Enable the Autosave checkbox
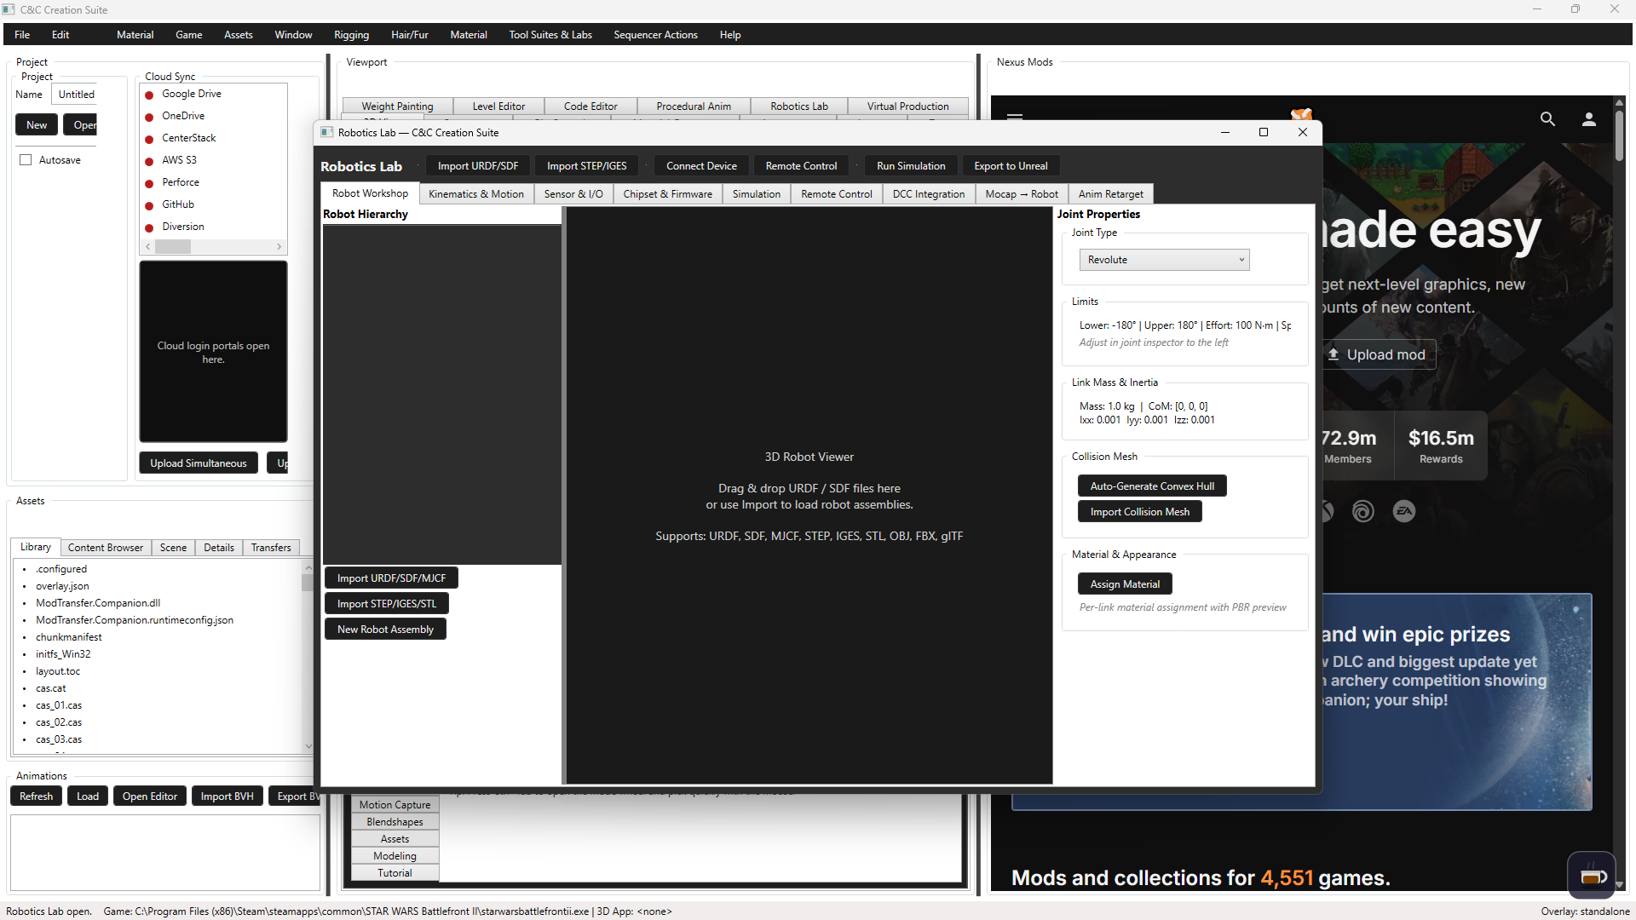The height and width of the screenshot is (920, 1636). click(x=26, y=159)
